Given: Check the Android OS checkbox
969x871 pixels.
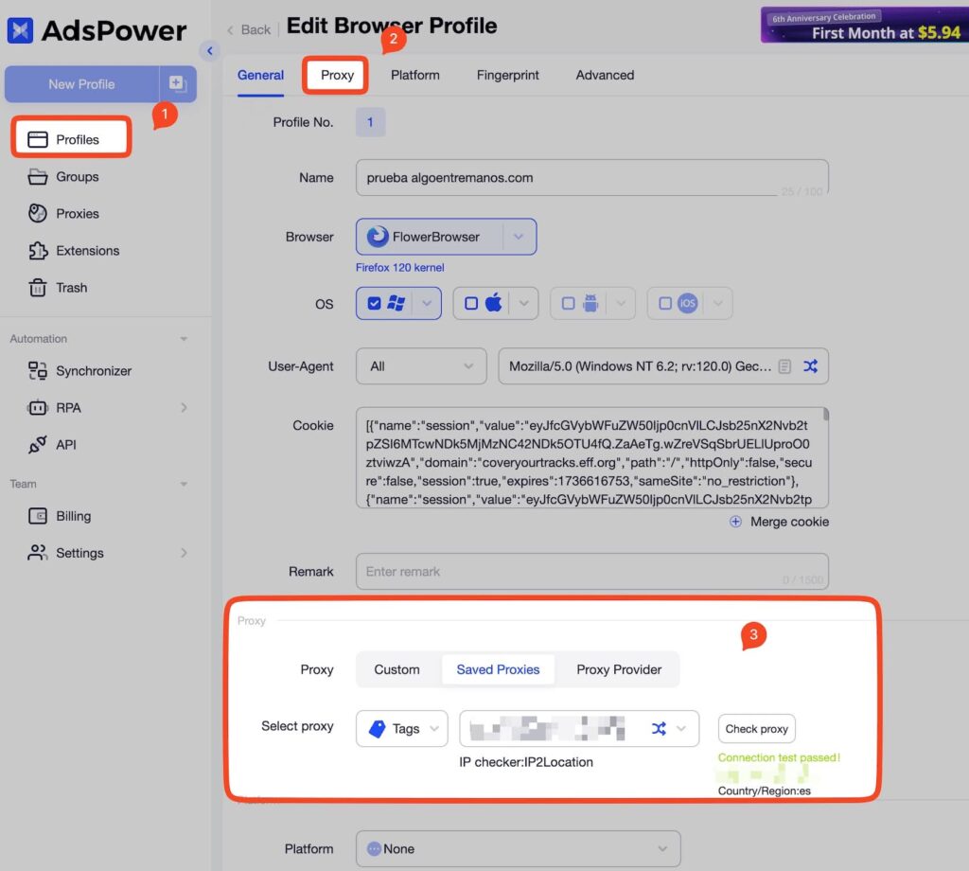Looking at the screenshot, I should pos(568,304).
